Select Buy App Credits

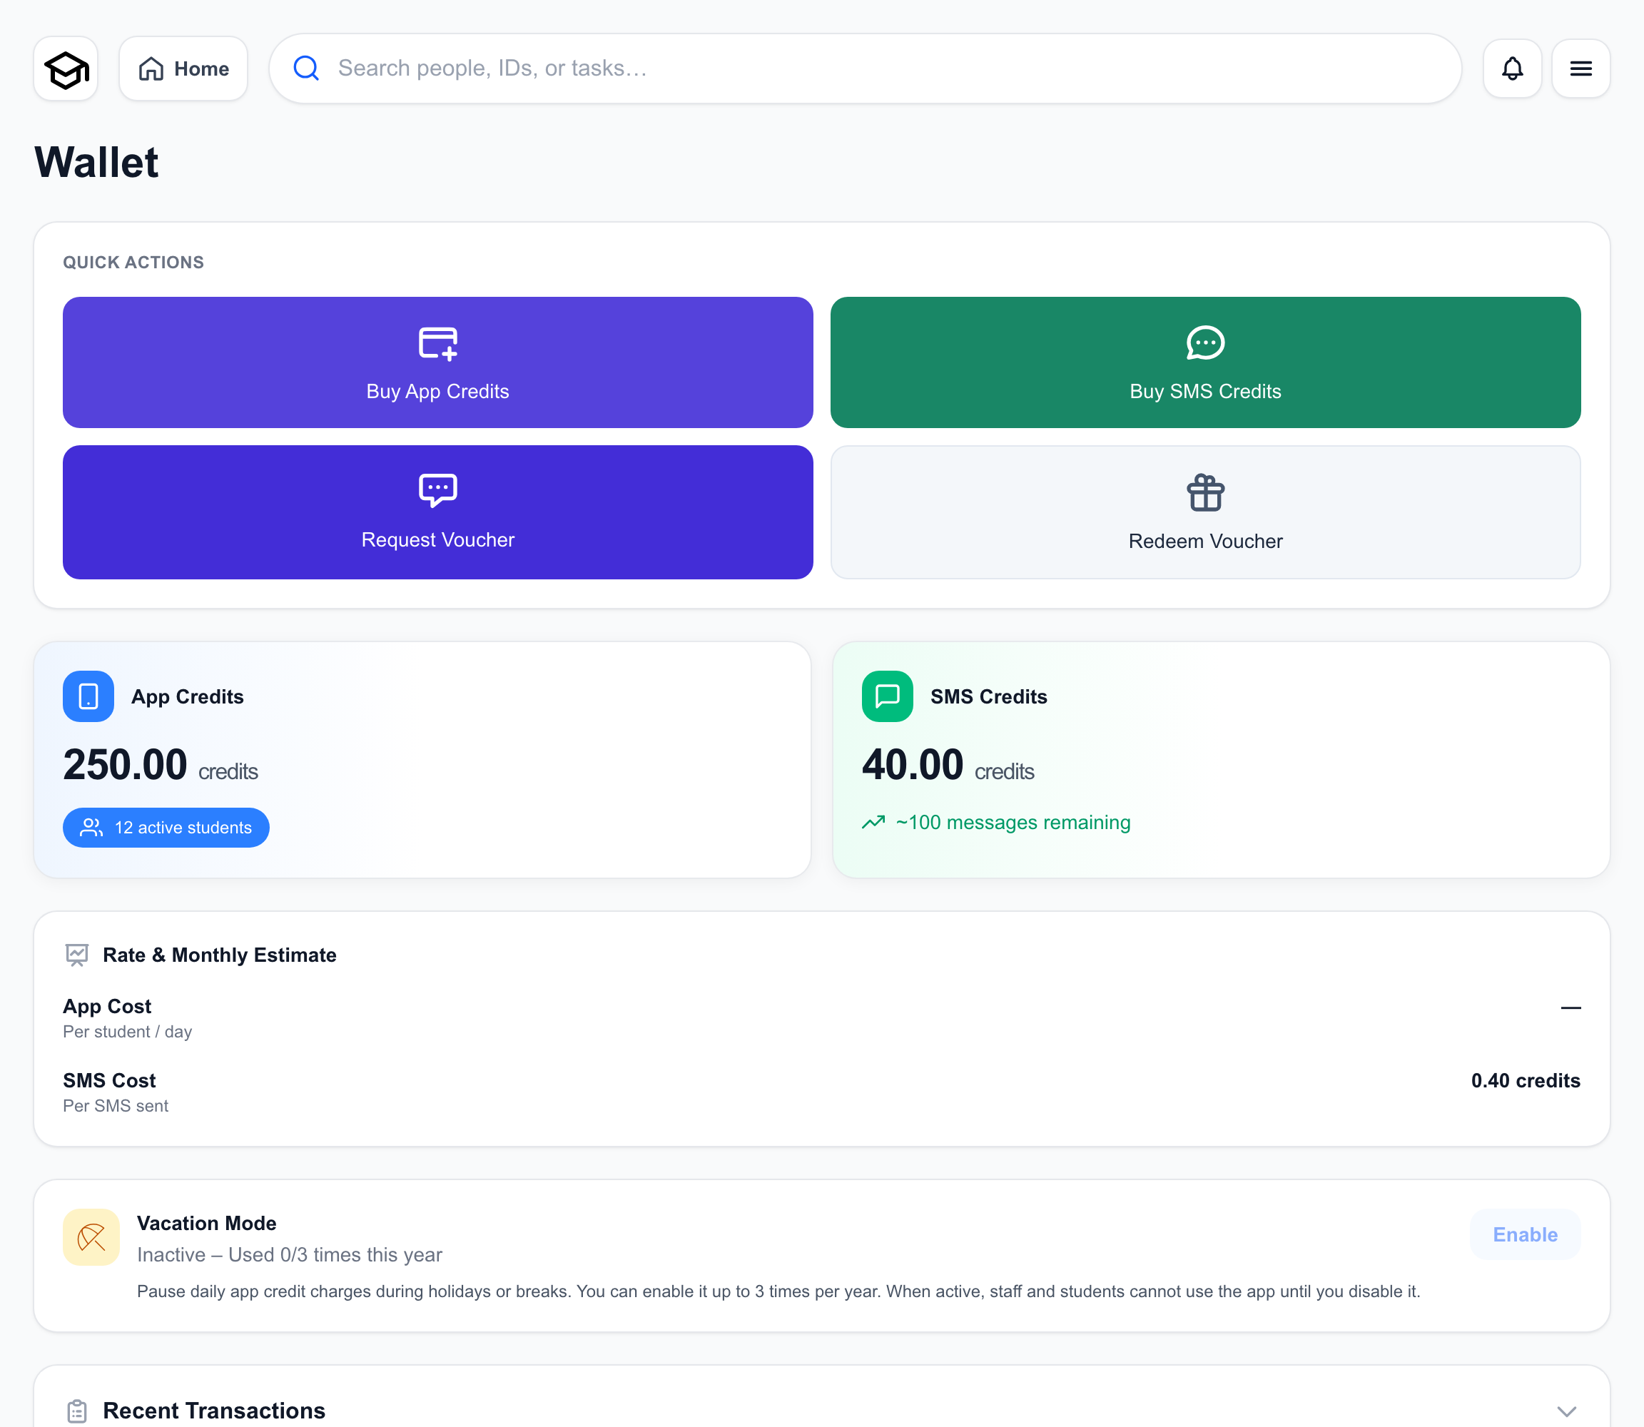(x=438, y=362)
